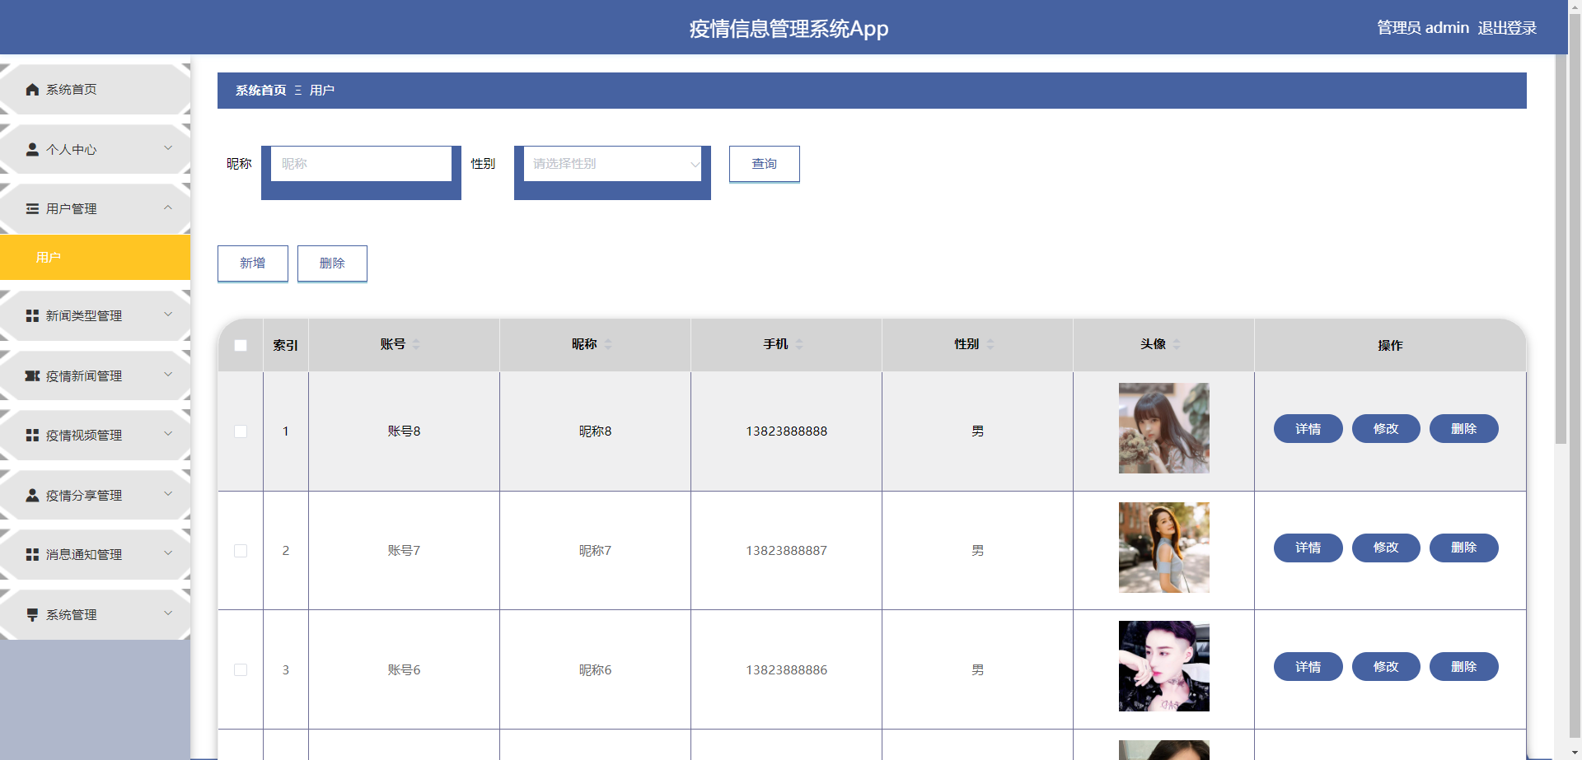Click the grid icon beside 新闻类型管理
This screenshot has width=1582, height=760.
tap(32, 316)
